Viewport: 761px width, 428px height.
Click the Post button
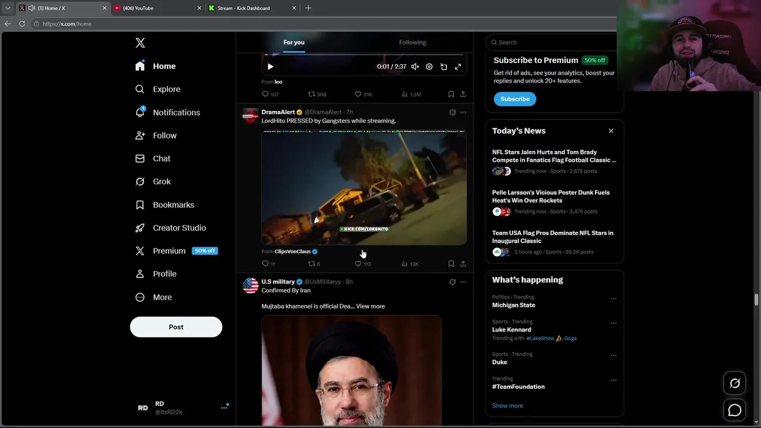(176, 327)
